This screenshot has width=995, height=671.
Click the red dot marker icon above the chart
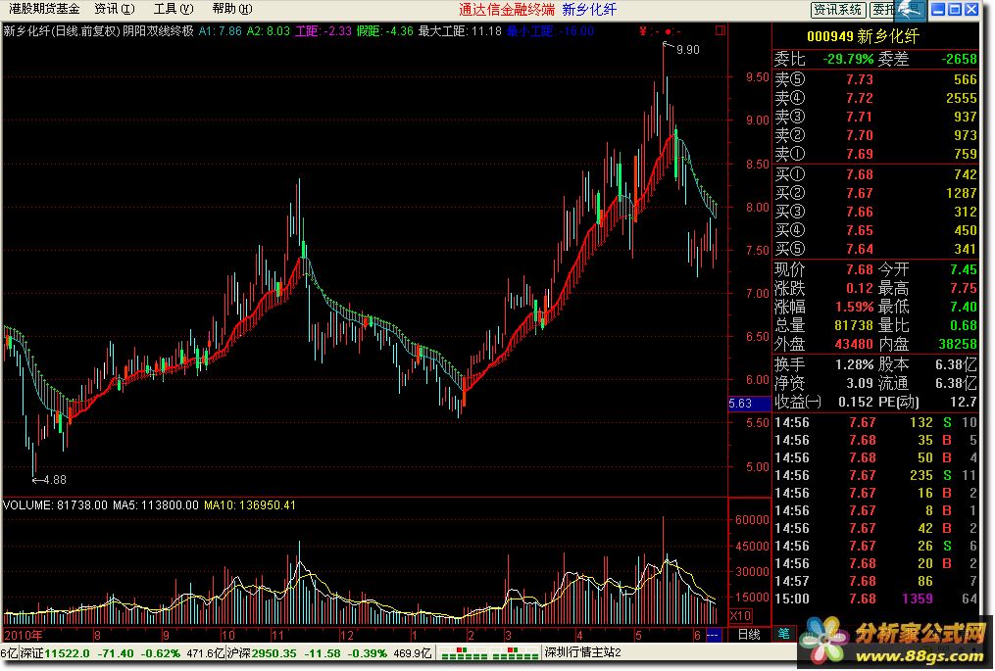click(668, 31)
